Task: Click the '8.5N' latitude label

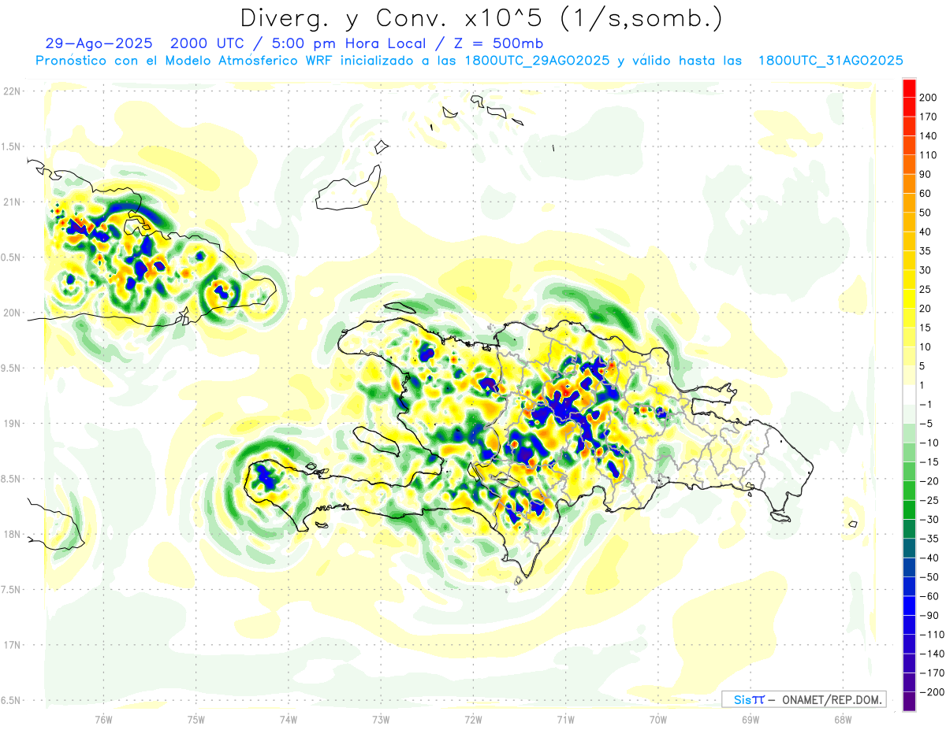Action: [12, 479]
